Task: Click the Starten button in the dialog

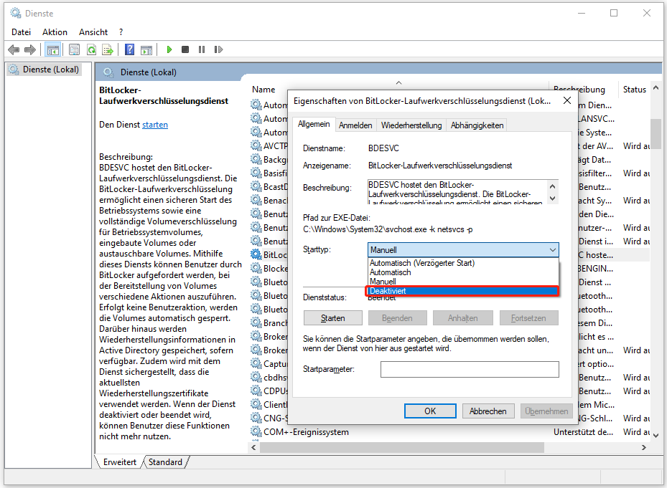Action: pyautogui.click(x=332, y=317)
